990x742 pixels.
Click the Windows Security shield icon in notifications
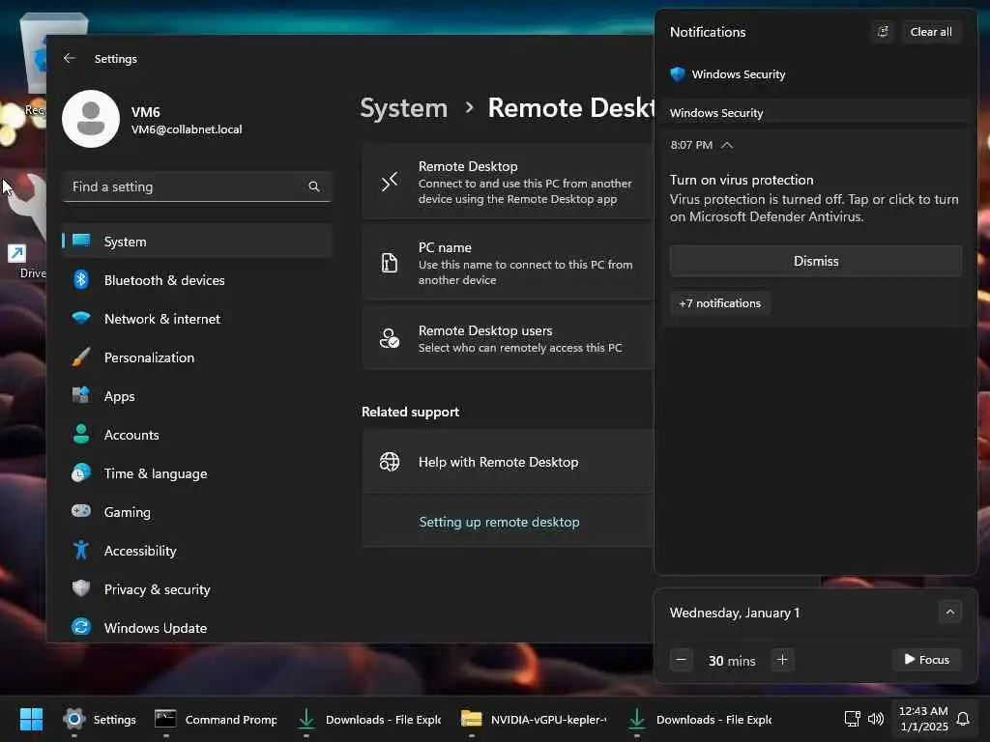coord(678,73)
